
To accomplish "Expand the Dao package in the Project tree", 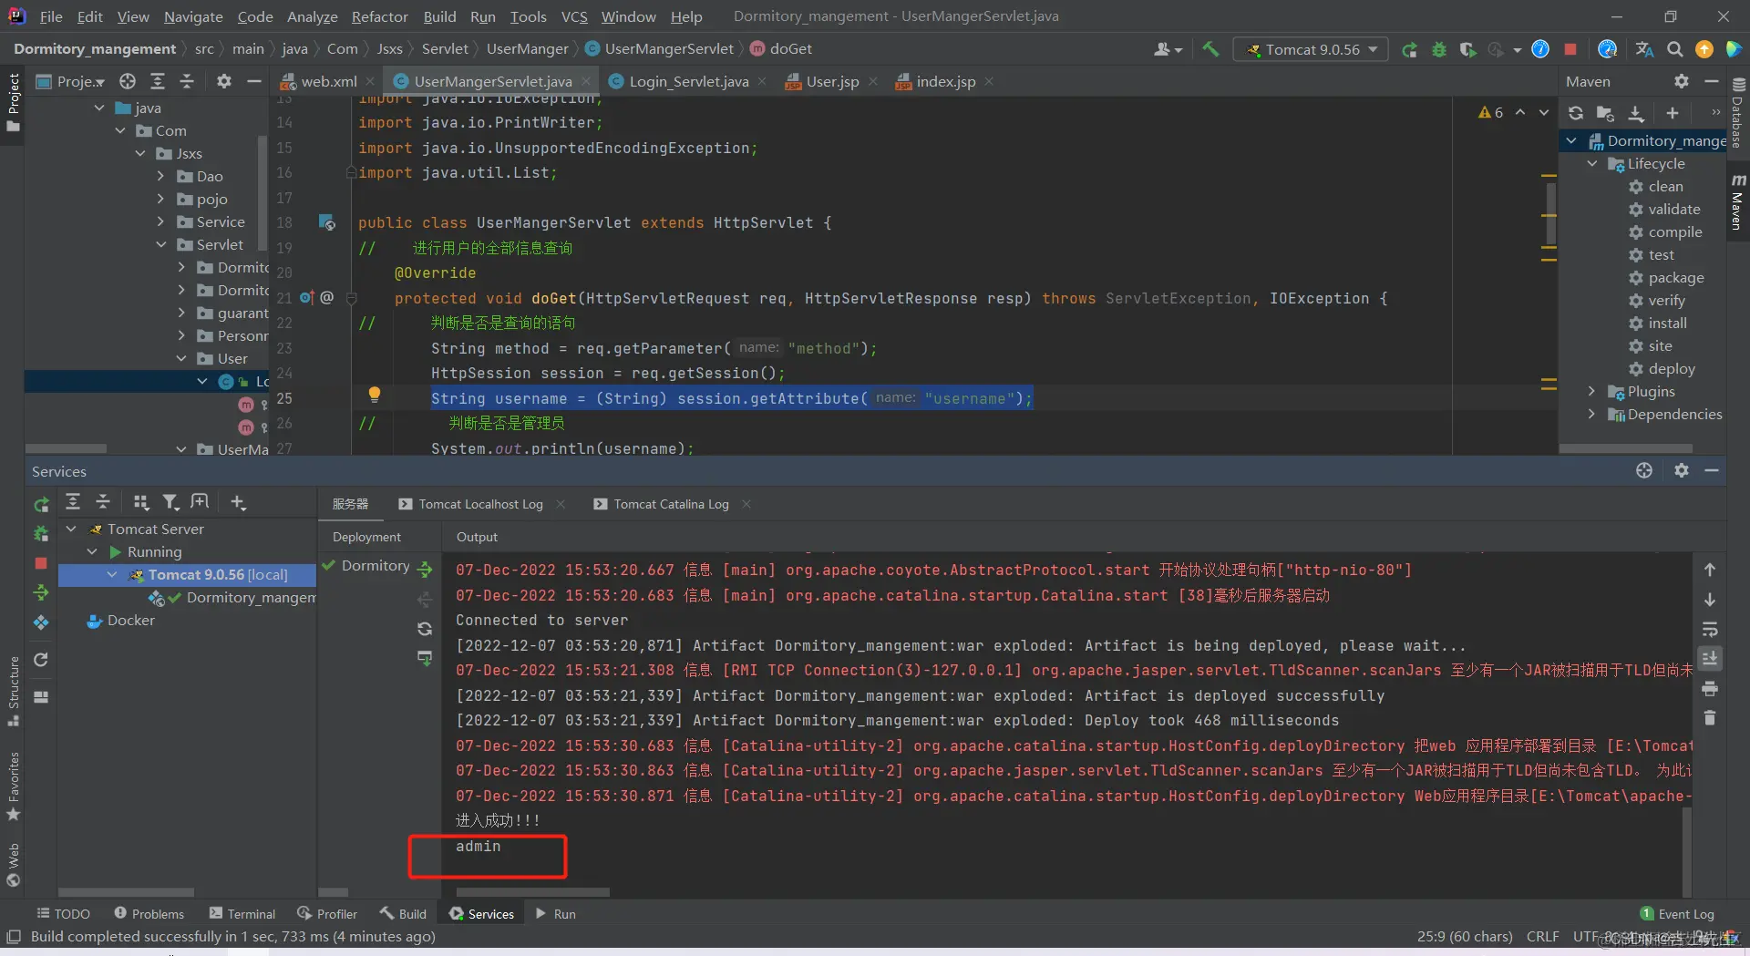I will point(160,176).
